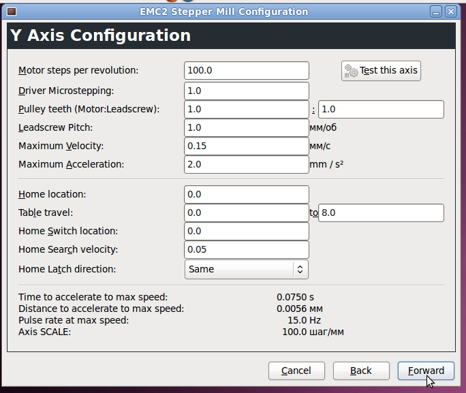Close the EMC2 configuration window

coord(451,12)
